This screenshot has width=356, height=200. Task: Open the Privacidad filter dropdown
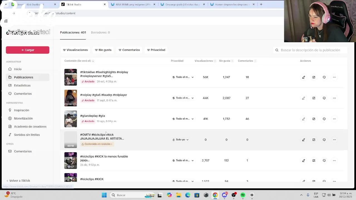point(156,50)
